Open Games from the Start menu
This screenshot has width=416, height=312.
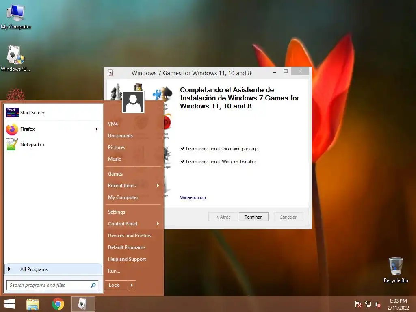115,174
